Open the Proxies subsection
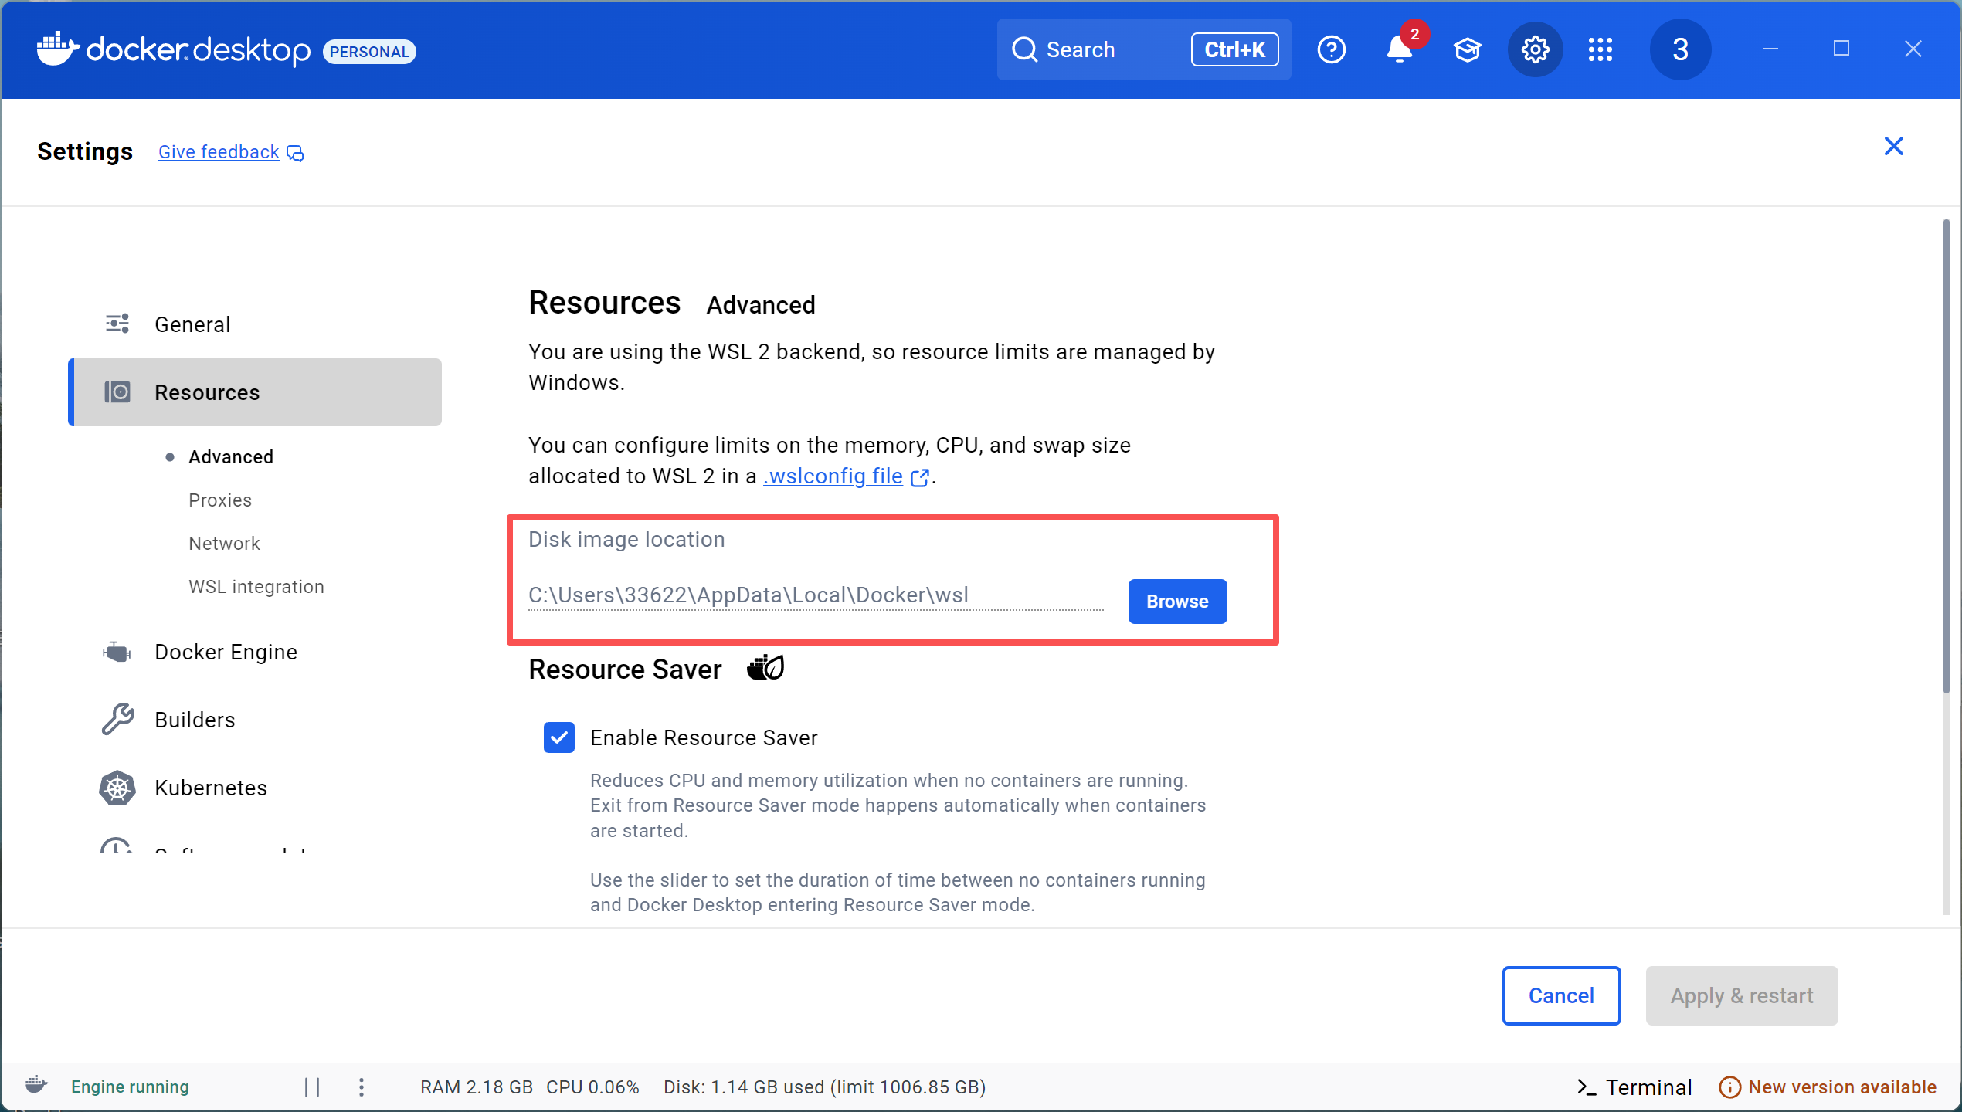The height and width of the screenshot is (1112, 1962). click(219, 500)
